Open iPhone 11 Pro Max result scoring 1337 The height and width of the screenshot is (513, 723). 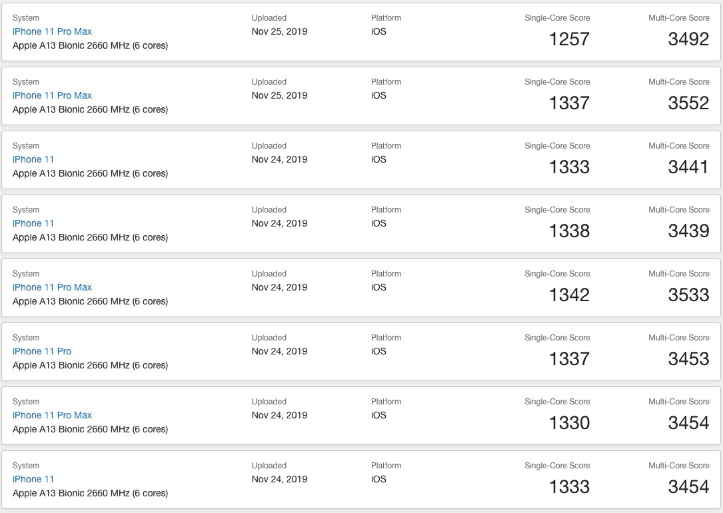tap(52, 95)
